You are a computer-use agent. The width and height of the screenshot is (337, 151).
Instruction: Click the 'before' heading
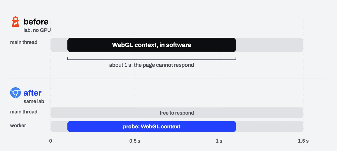point(36,21)
